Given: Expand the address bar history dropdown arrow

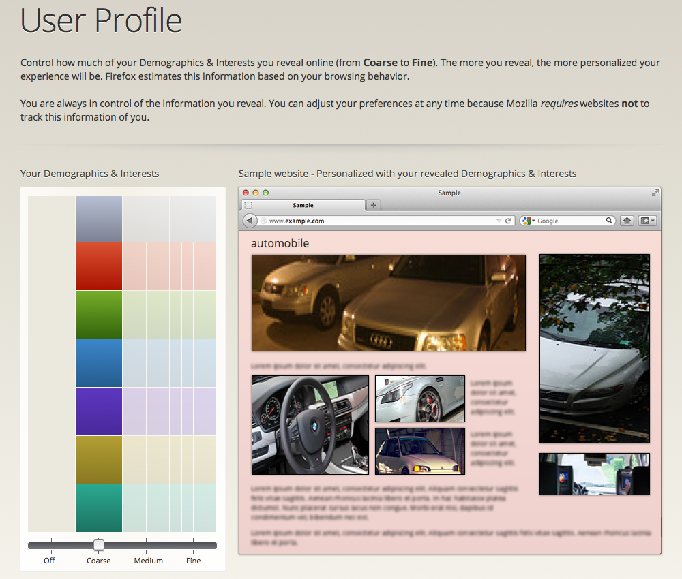Looking at the screenshot, I should 499,221.
